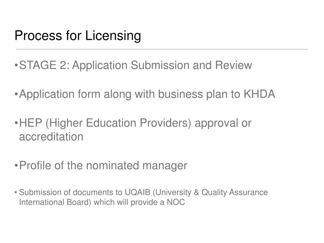Click 'International Board)' on the final line
Screen dimensions: 324x243
click(x=55, y=202)
